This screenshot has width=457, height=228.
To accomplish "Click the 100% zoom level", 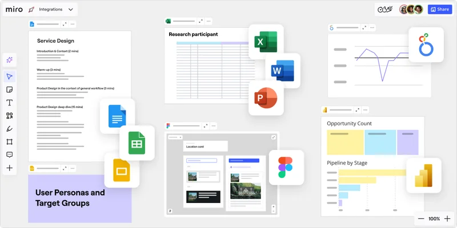I will point(434,219).
